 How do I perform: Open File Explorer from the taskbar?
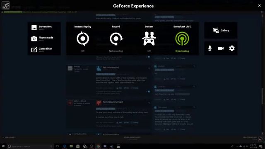(x=71, y=146)
